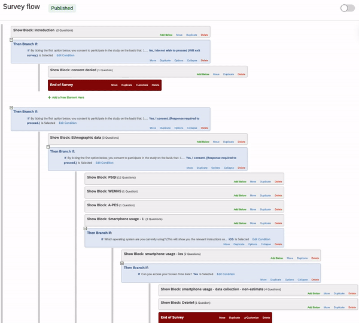
Task: Delete the data collection - non-estimate block
Action: (x=351, y=294)
